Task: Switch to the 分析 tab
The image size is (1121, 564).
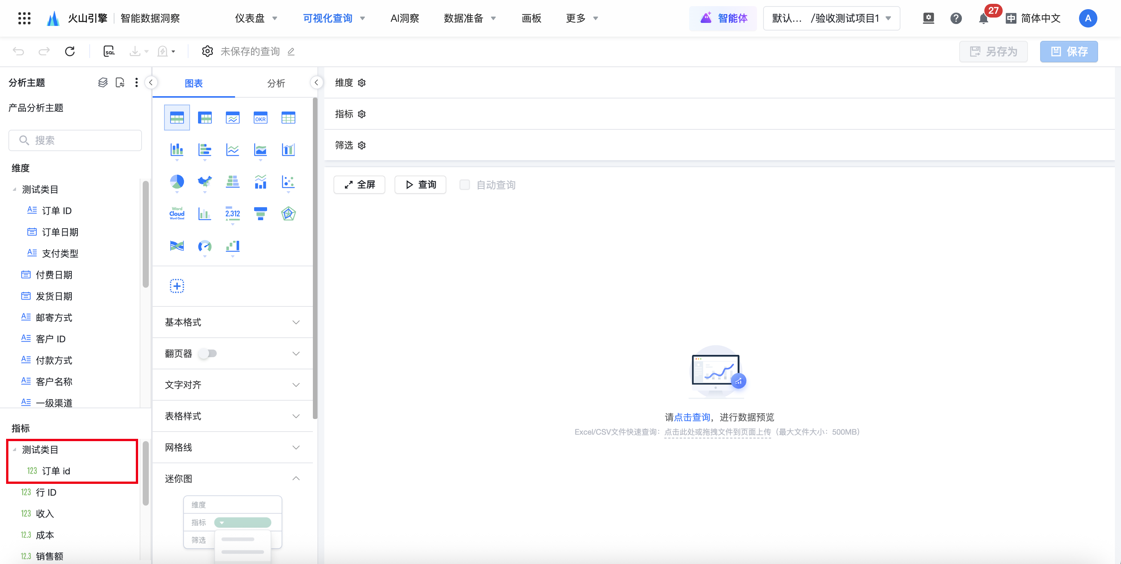Action: (x=276, y=83)
